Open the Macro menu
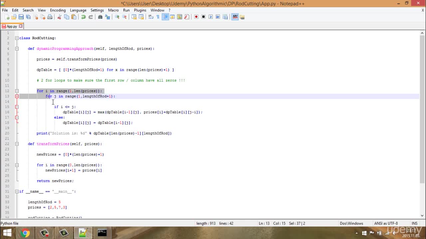Viewport: 426px width, 239px height. [x=113, y=10]
